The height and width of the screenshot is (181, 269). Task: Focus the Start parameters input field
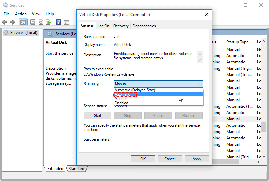click(161, 139)
